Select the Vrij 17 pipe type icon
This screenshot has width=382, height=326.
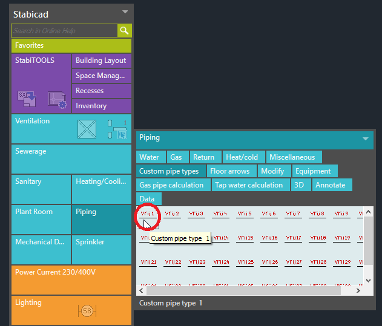point(294,238)
